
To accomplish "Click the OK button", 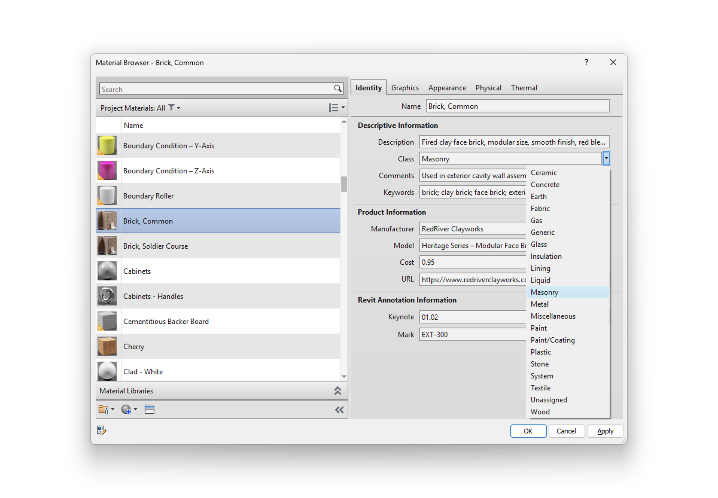I will click(x=528, y=431).
